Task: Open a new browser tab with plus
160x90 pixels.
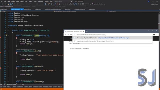Action: pyautogui.click(x=87, y=31)
